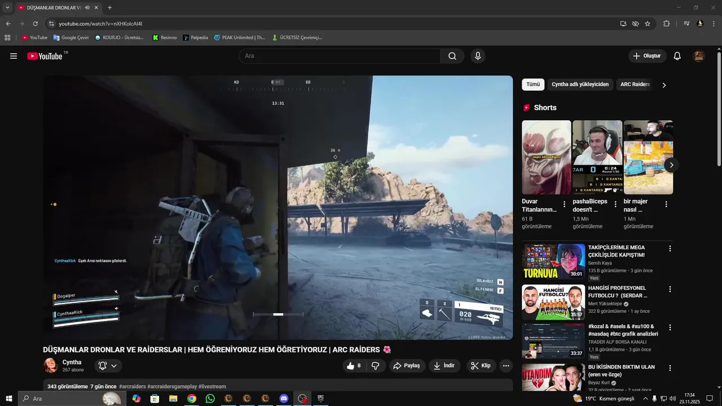Open Google Çeviri bookmark
Image resolution: width=722 pixels, height=406 pixels.
coord(71,37)
